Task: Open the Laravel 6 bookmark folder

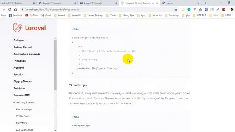Action: (74, 15)
